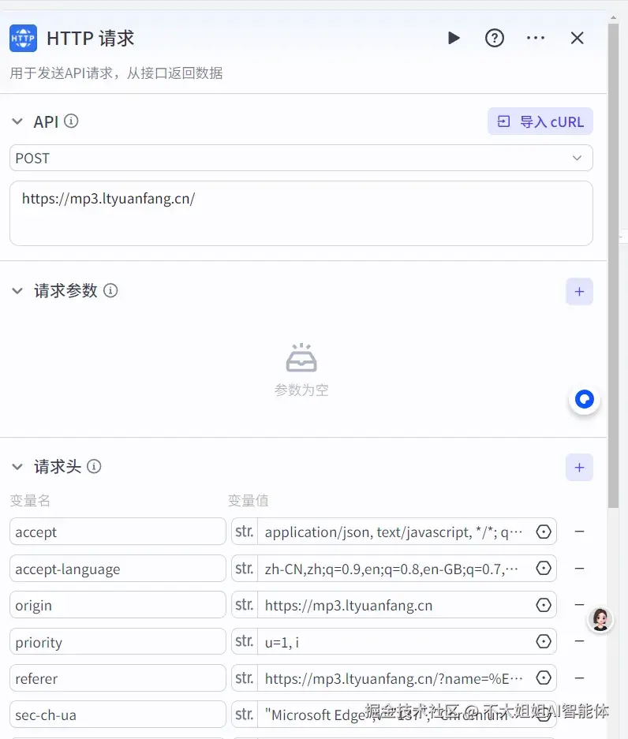Remove the accept-language header row
The height and width of the screenshot is (739, 628).
coord(579,569)
